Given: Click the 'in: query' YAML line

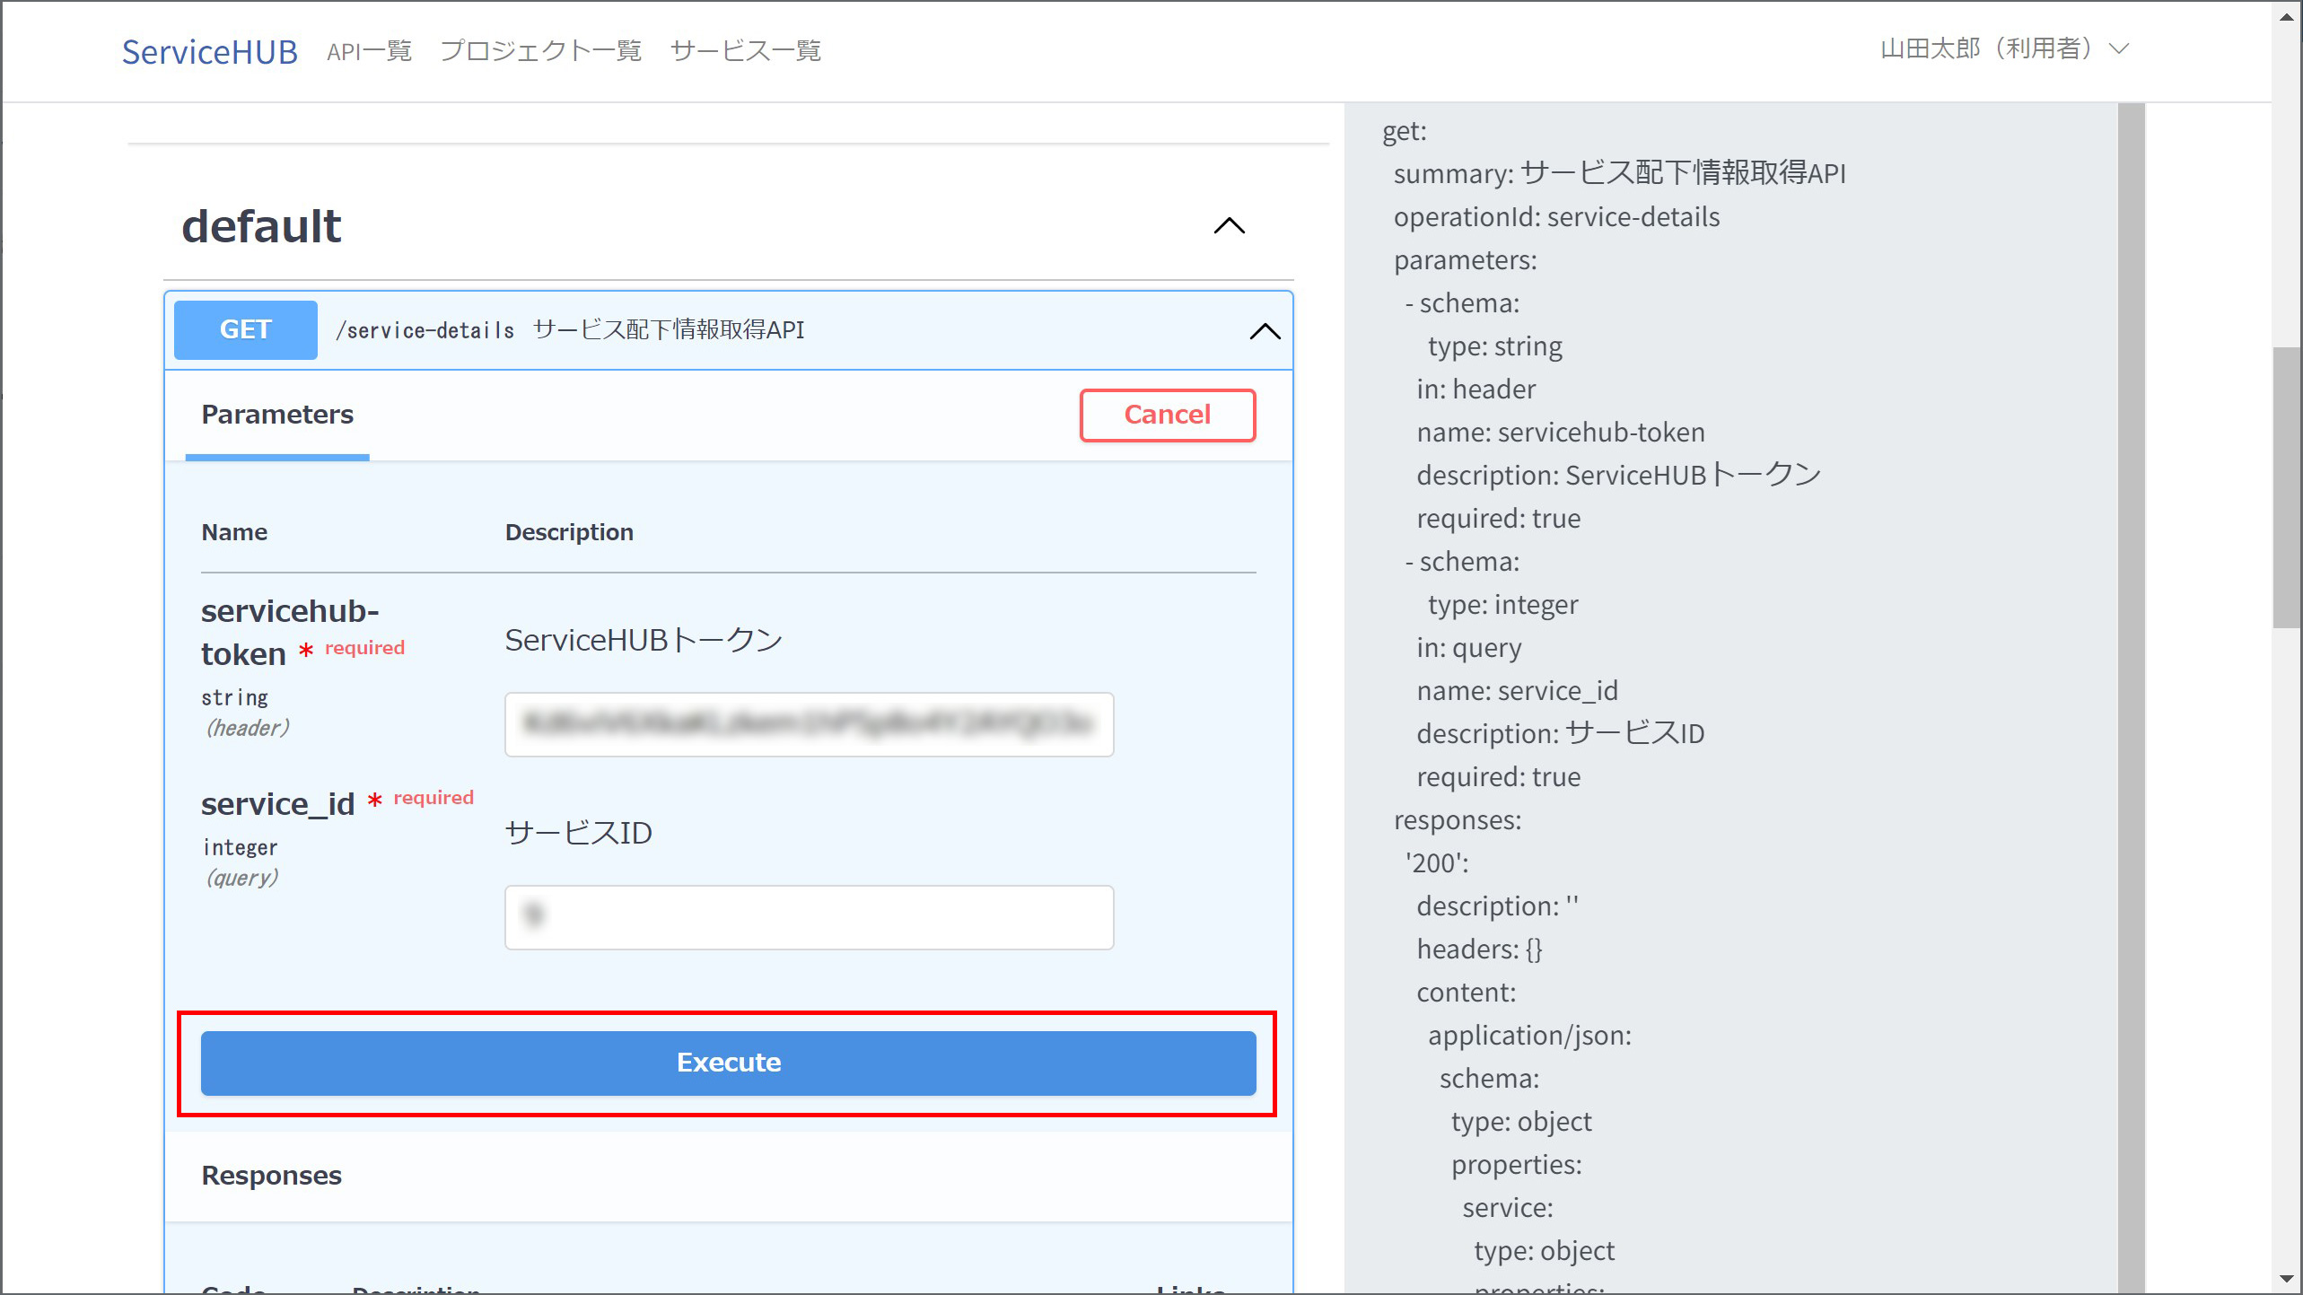Looking at the screenshot, I should tap(1468, 648).
